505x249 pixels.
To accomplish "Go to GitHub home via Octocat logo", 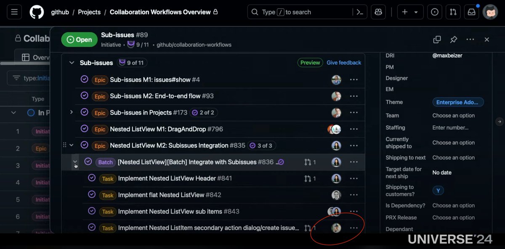I will (x=37, y=12).
